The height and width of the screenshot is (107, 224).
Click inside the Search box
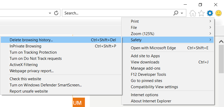pos(117,13)
